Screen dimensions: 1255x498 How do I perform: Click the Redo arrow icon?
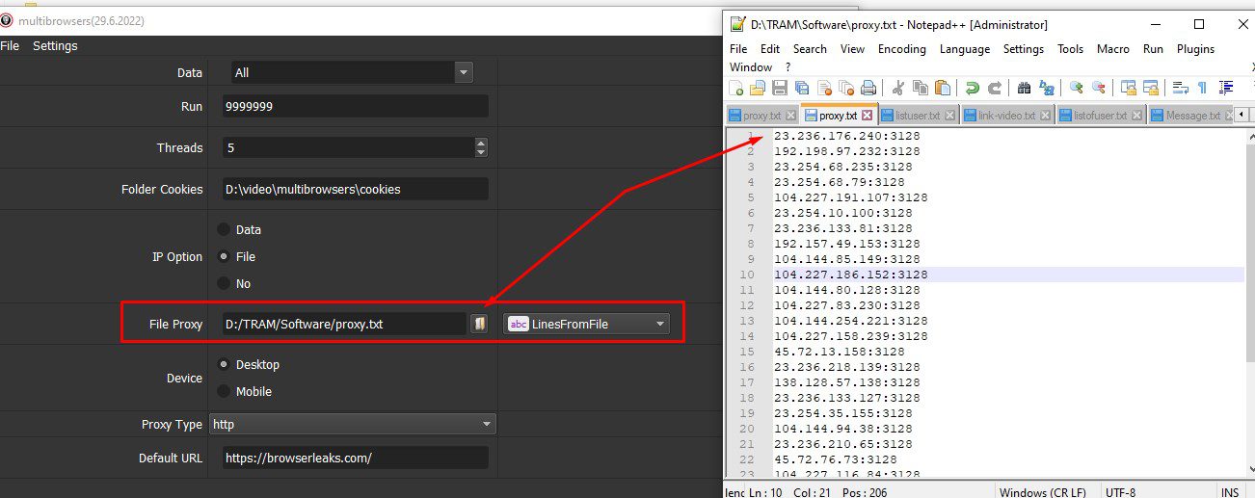coord(995,88)
